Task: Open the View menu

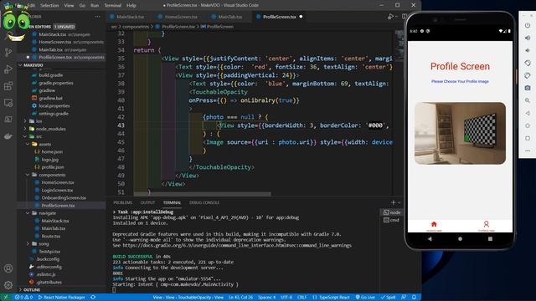Action: [x=69, y=6]
